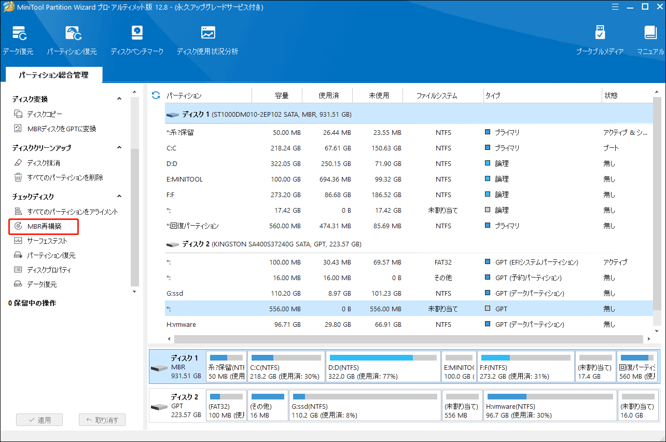Select the E:MINITOOL partition row

409,179
